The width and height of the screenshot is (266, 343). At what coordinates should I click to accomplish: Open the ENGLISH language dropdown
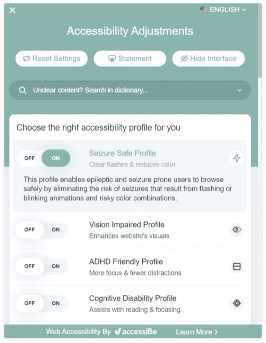[x=223, y=10]
